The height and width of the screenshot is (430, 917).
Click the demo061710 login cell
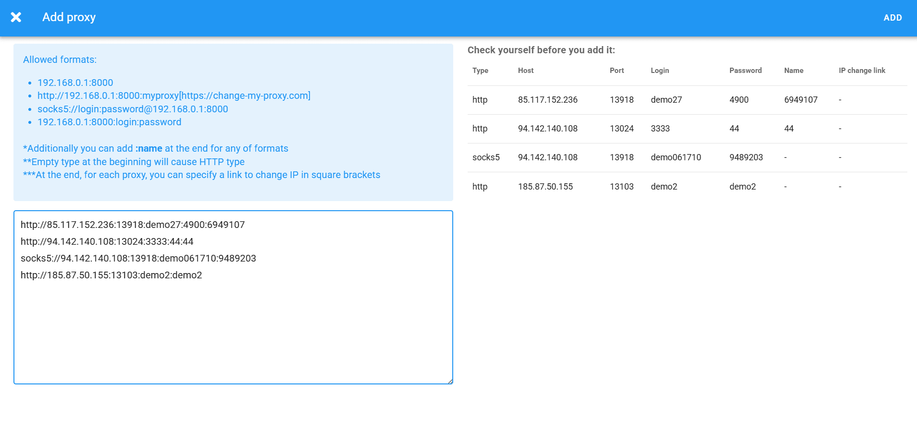[676, 157]
